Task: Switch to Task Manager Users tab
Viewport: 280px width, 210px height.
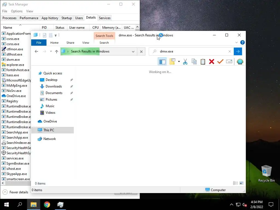Action: click(x=79, y=18)
